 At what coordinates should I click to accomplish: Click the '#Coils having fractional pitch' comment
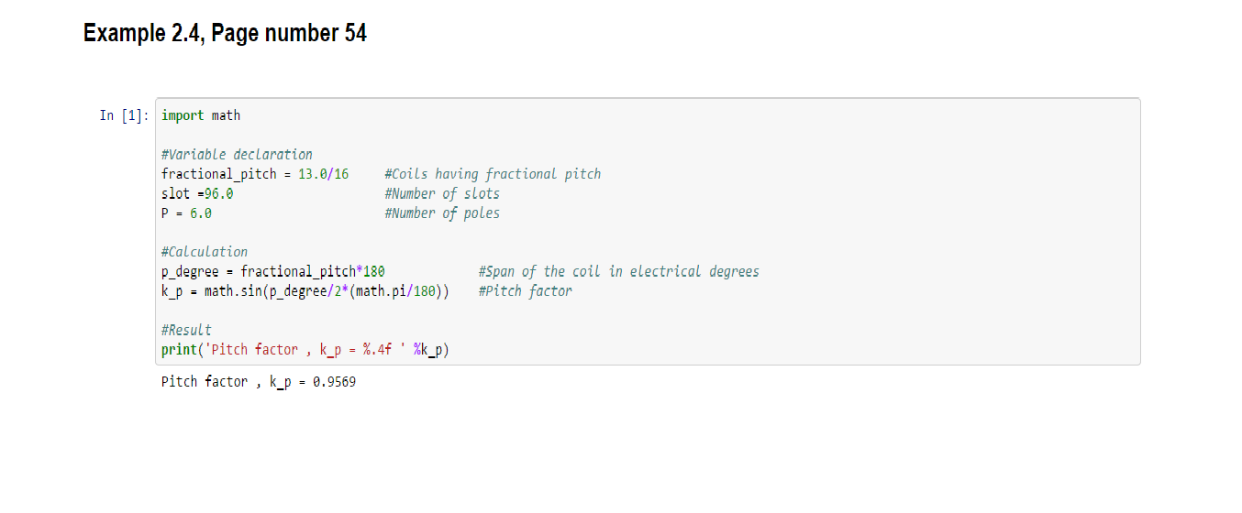pyautogui.click(x=493, y=174)
